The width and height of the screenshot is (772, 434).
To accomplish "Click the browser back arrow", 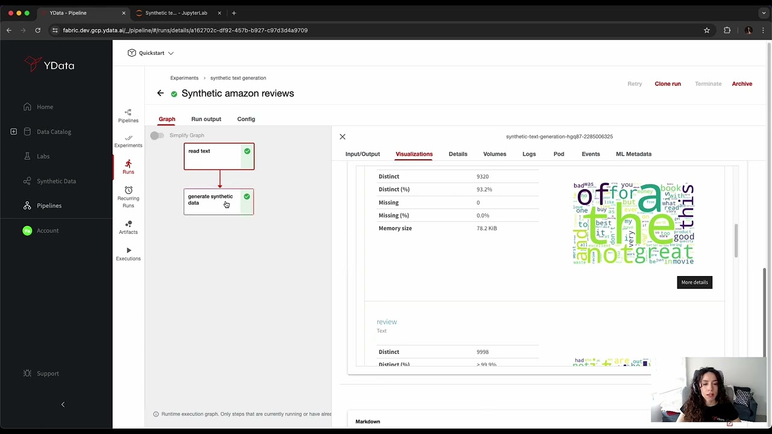I will [9, 30].
